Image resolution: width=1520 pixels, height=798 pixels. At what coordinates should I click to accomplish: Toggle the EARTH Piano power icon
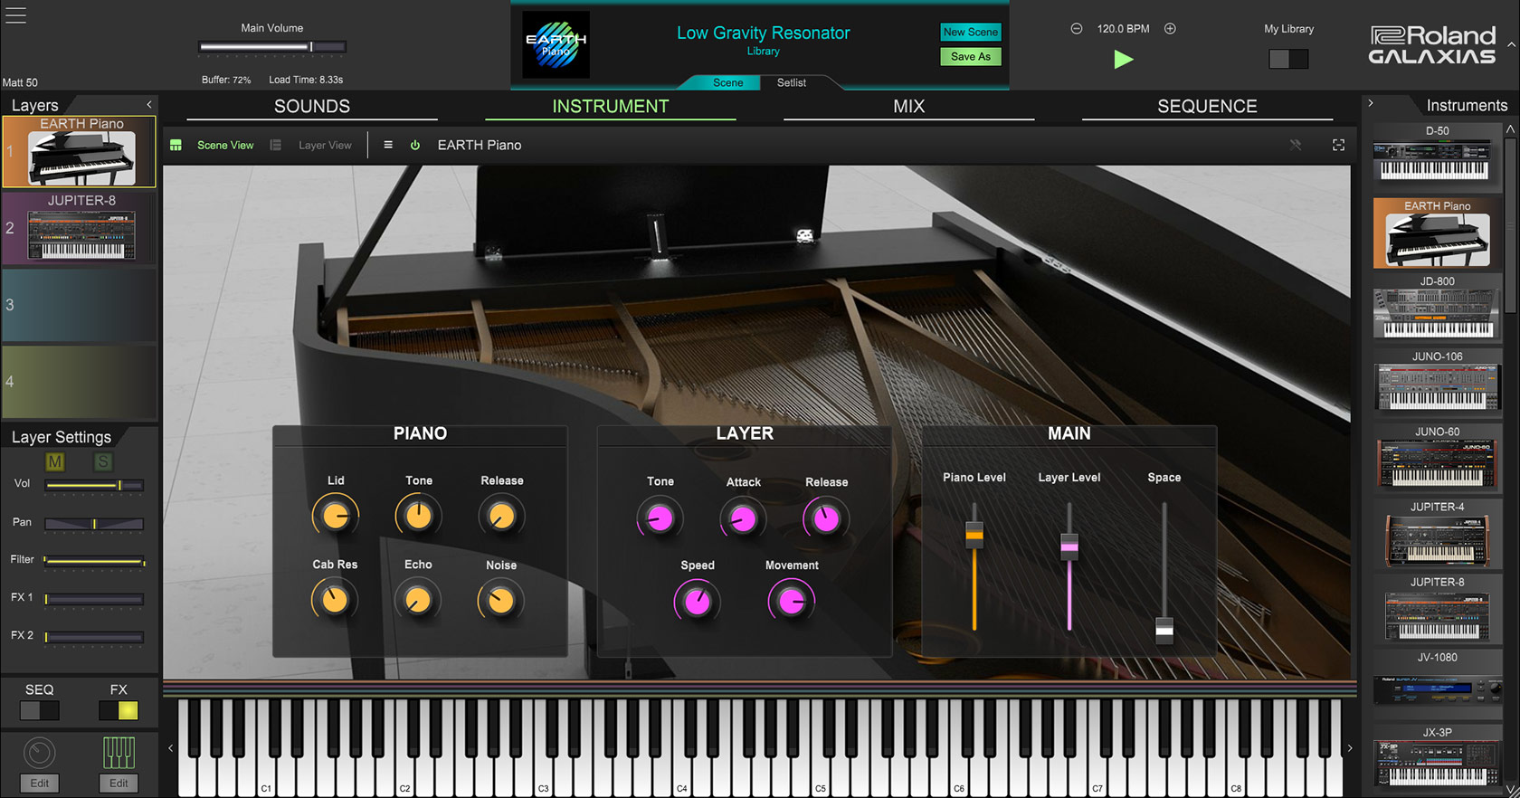tap(415, 145)
